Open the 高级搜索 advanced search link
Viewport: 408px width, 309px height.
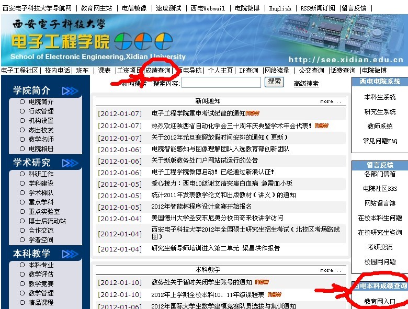[x=306, y=84]
